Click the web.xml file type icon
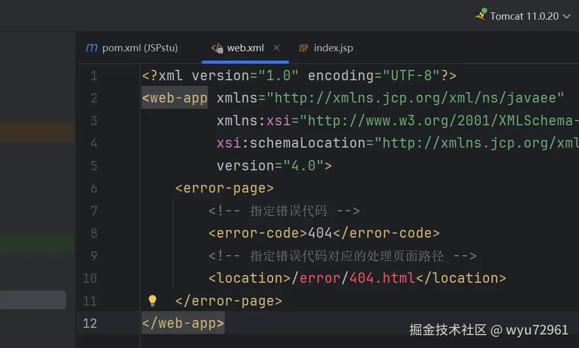 [217, 48]
